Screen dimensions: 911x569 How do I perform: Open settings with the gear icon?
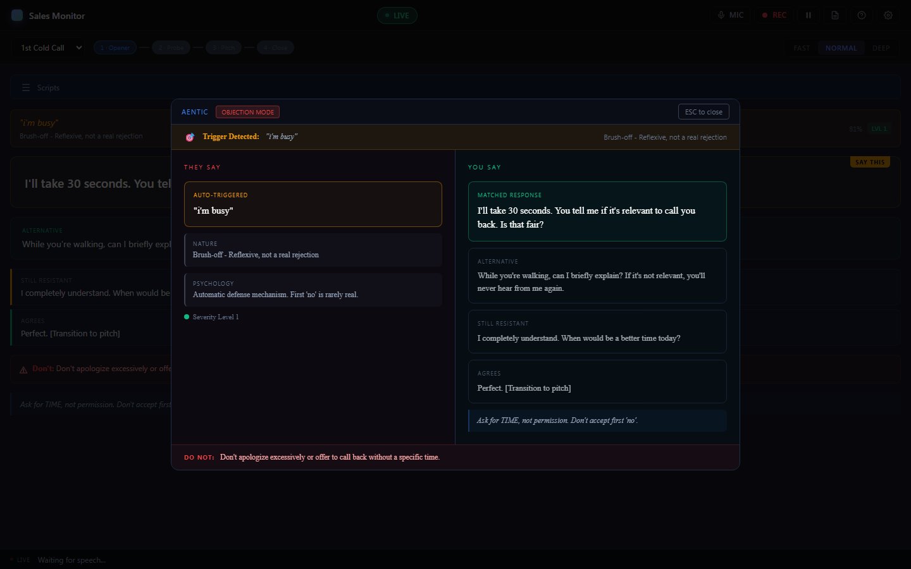(888, 15)
